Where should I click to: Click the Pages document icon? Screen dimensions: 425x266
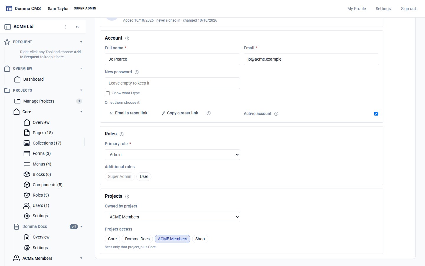click(x=27, y=133)
